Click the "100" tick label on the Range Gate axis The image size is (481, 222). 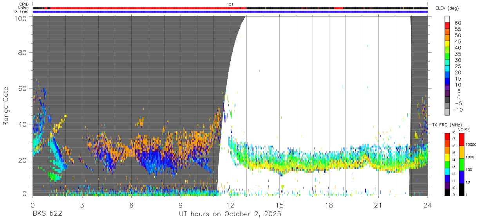[20, 18]
